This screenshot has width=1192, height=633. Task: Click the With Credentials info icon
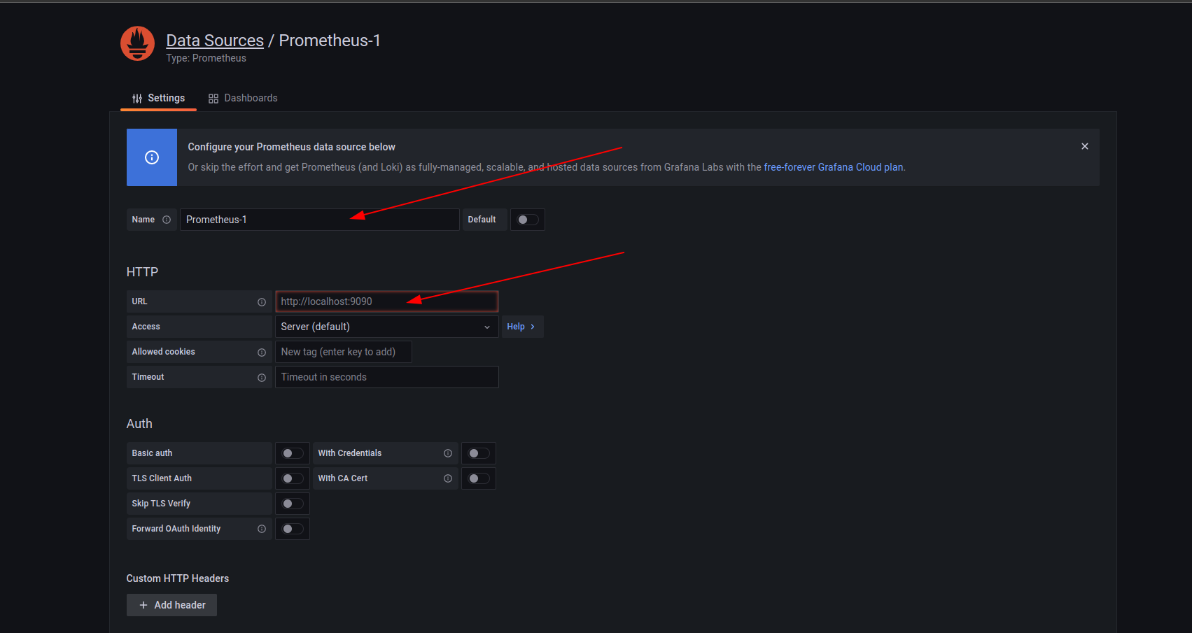[x=448, y=453]
